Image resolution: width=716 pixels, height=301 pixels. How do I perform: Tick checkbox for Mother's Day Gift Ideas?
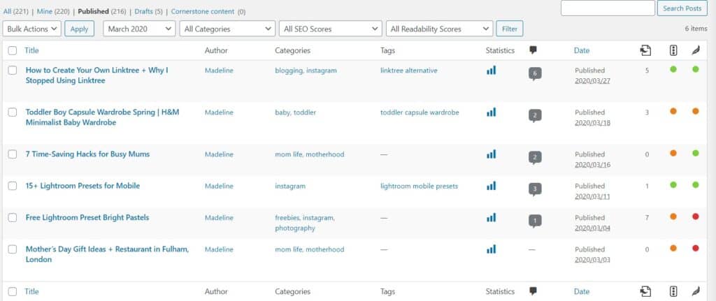click(x=13, y=249)
